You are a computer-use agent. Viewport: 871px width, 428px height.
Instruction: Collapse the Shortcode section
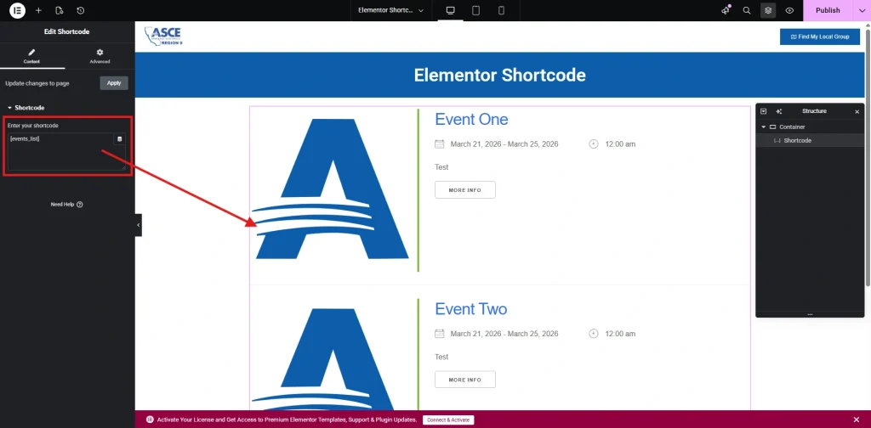(26, 108)
